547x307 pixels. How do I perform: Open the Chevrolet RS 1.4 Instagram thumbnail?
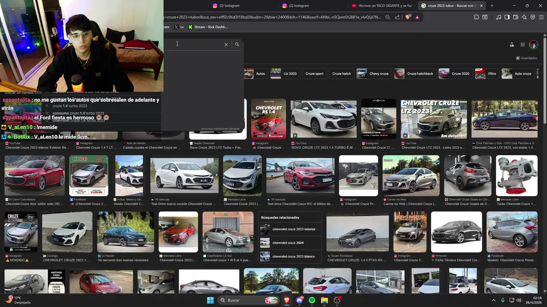(x=268, y=119)
